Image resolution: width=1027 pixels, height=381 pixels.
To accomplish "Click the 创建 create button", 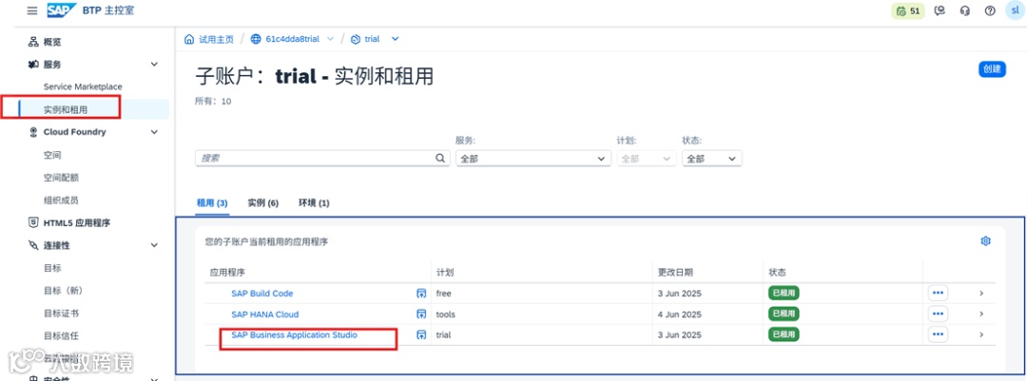I will 992,68.
